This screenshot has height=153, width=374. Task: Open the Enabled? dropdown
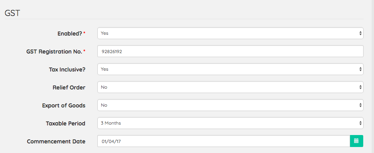pos(230,33)
